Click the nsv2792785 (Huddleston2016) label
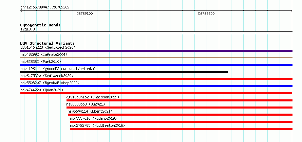This screenshot has width=302, height=142. 97,125
